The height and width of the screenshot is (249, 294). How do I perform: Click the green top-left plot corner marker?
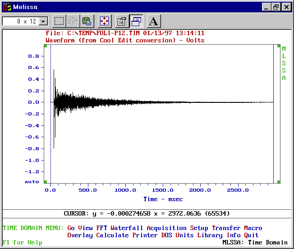(x=46, y=46)
